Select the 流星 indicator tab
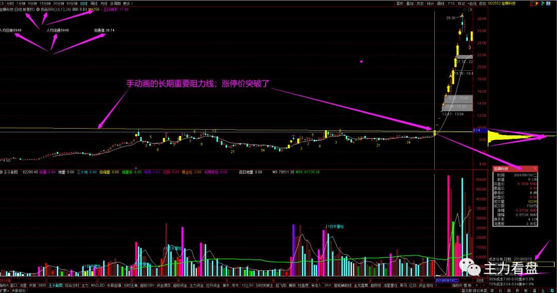 23,286
